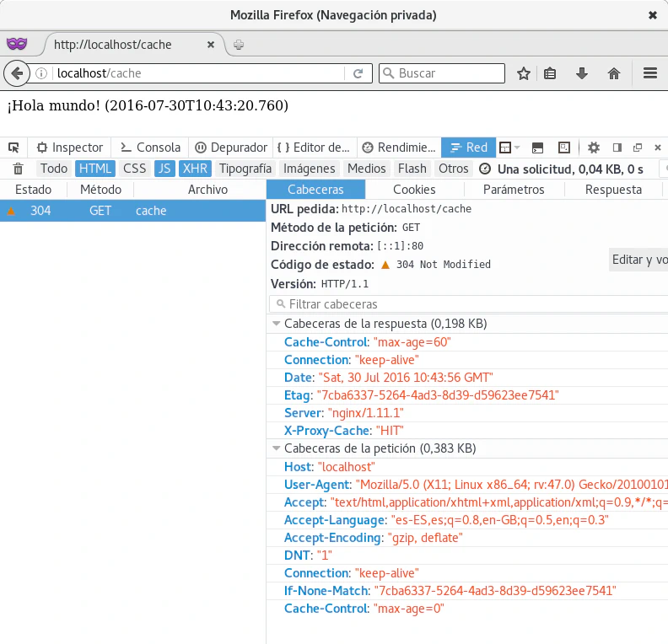Toggle the HTML request filter
This screenshot has width=668, height=644.
tap(95, 169)
